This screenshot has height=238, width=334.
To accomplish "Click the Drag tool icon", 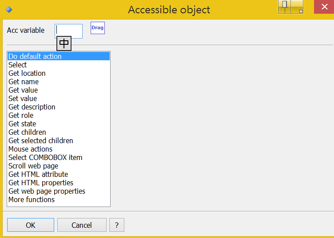I will [x=98, y=28].
